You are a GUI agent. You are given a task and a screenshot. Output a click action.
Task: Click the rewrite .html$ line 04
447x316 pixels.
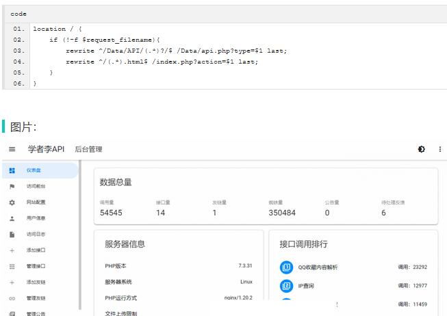tap(162, 62)
